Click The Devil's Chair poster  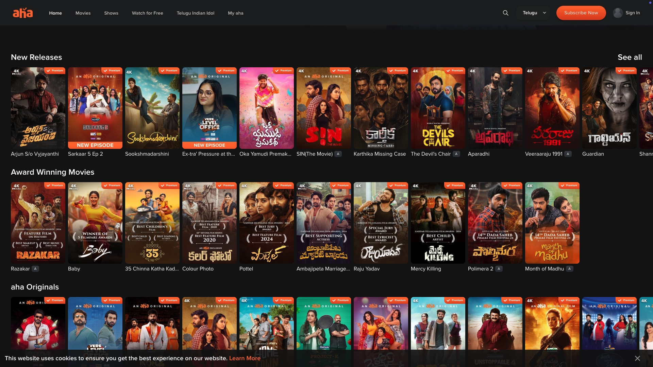click(438, 108)
